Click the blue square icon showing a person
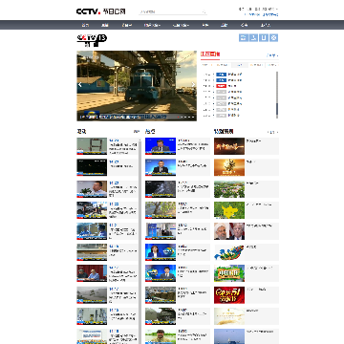Screen dimensions: 344x344 pos(253,38)
